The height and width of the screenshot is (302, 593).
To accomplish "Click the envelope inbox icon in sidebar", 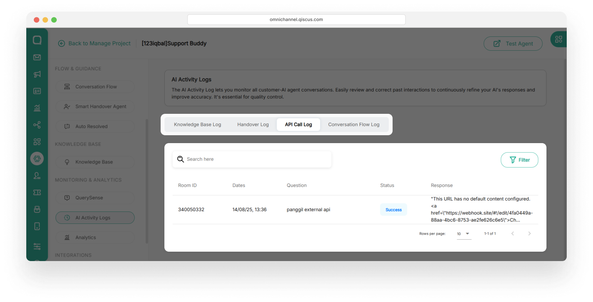I will click(x=37, y=57).
